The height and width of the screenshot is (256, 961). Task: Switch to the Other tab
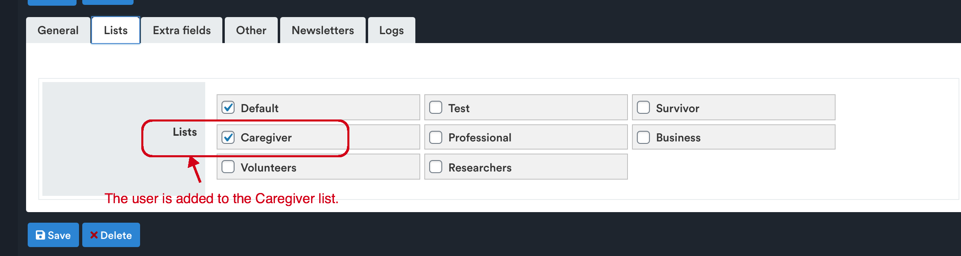[x=251, y=30]
